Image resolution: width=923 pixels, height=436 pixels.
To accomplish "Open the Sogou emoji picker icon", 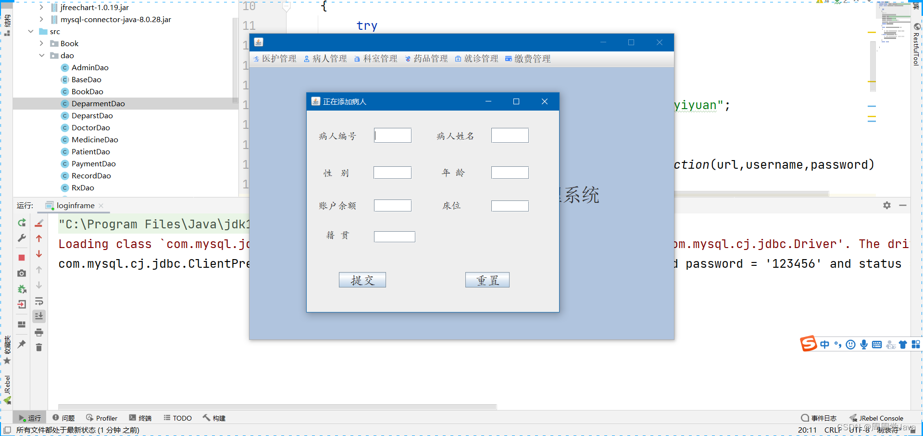I will pyautogui.click(x=850, y=344).
